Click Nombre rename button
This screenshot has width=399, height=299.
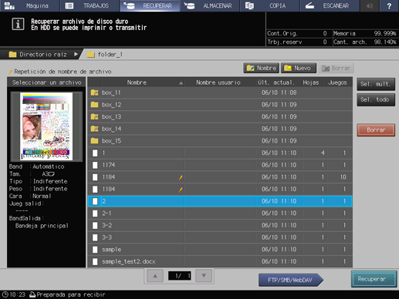261,68
